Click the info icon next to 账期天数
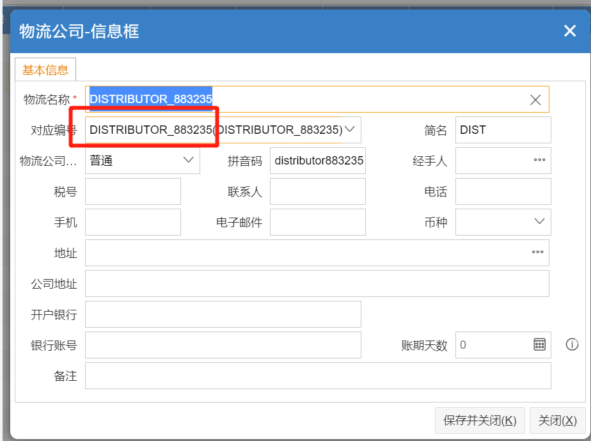The image size is (591, 441). tap(572, 344)
